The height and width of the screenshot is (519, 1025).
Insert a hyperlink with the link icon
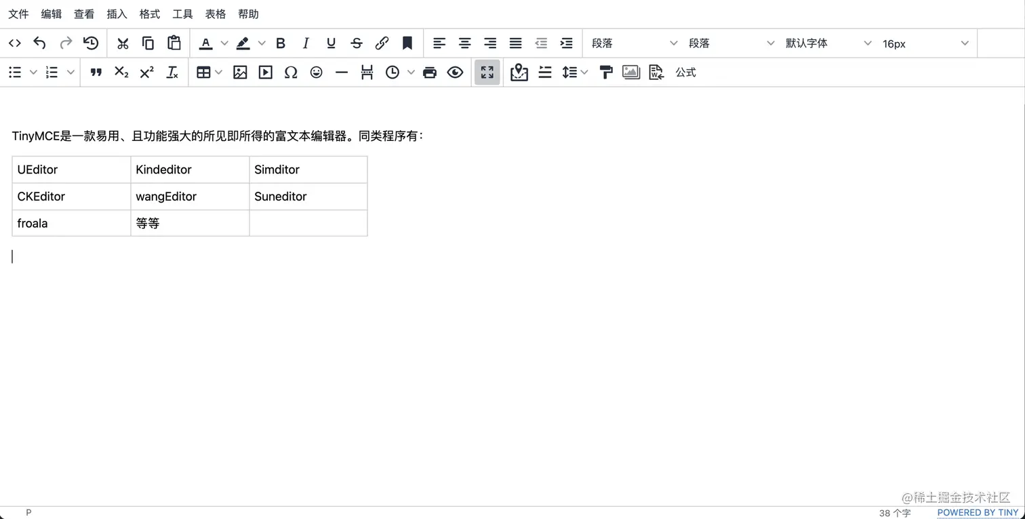pos(382,43)
